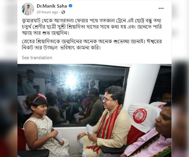Screen dimensions: 189x157
Task: Click the blurred background left of the post
Action: pyautogui.click(x=9, y=78)
